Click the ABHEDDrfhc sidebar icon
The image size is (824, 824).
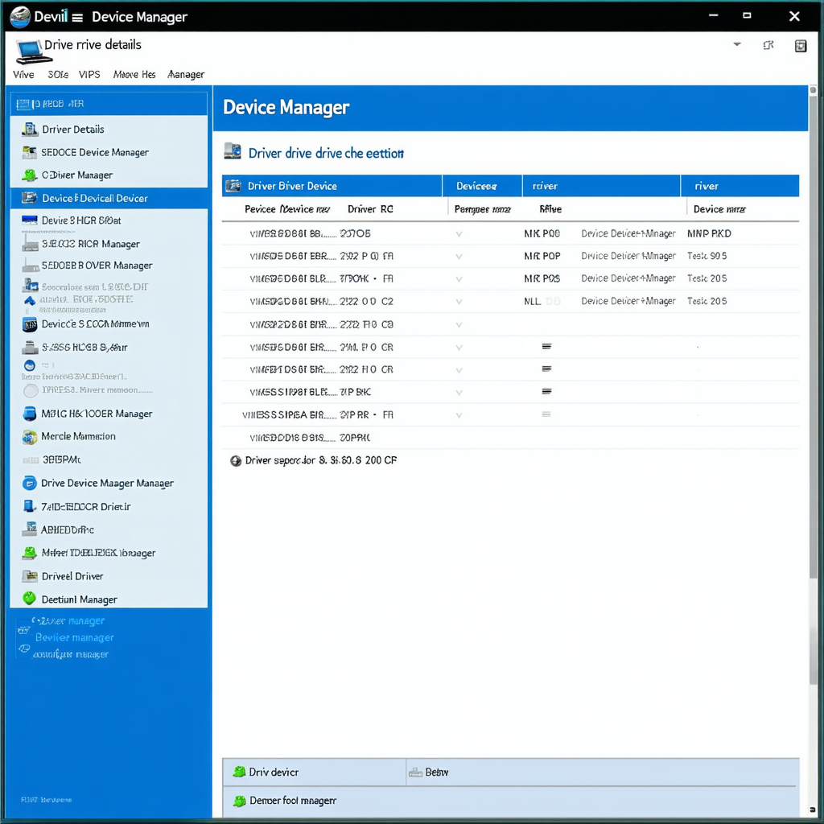(x=30, y=529)
